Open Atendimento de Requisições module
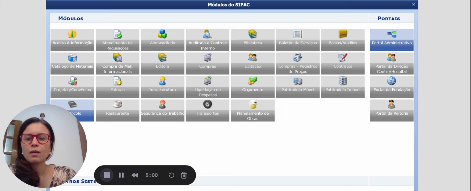The width and height of the screenshot is (471, 191). click(x=117, y=40)
